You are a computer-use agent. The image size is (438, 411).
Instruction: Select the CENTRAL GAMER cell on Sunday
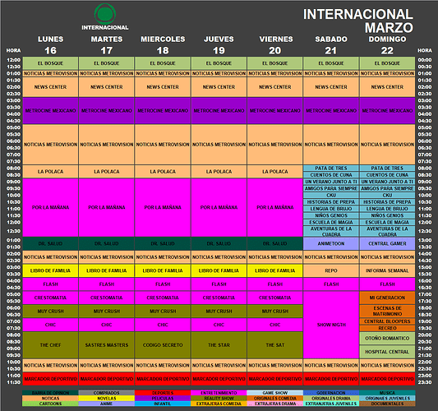point(387,243)
